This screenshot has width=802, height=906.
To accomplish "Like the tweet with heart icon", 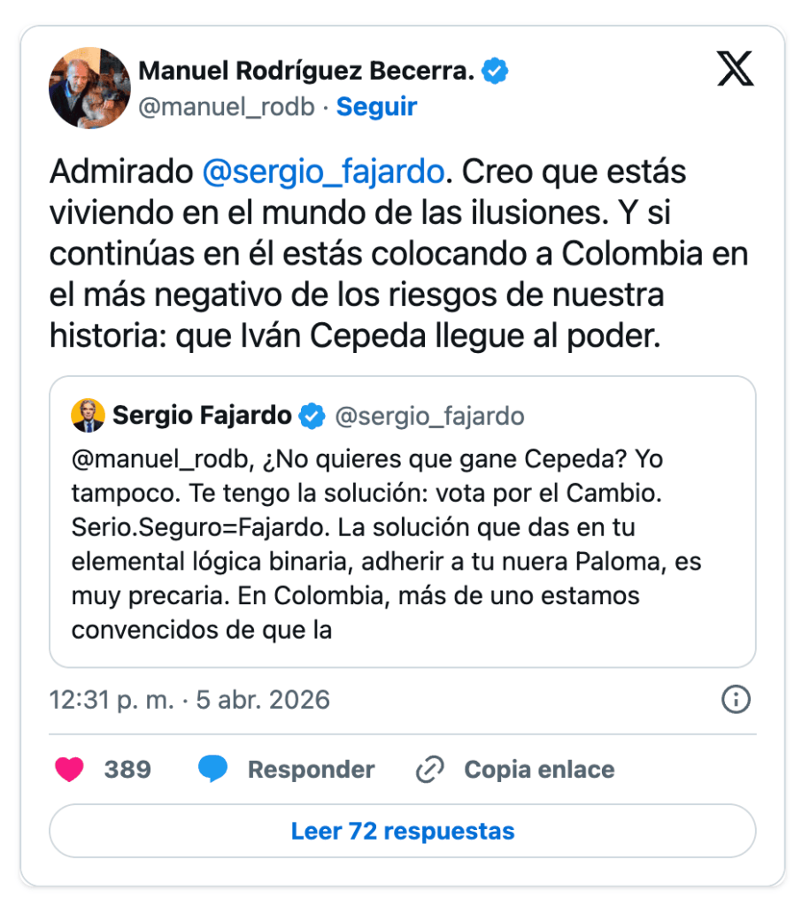I will pos(69,769).
